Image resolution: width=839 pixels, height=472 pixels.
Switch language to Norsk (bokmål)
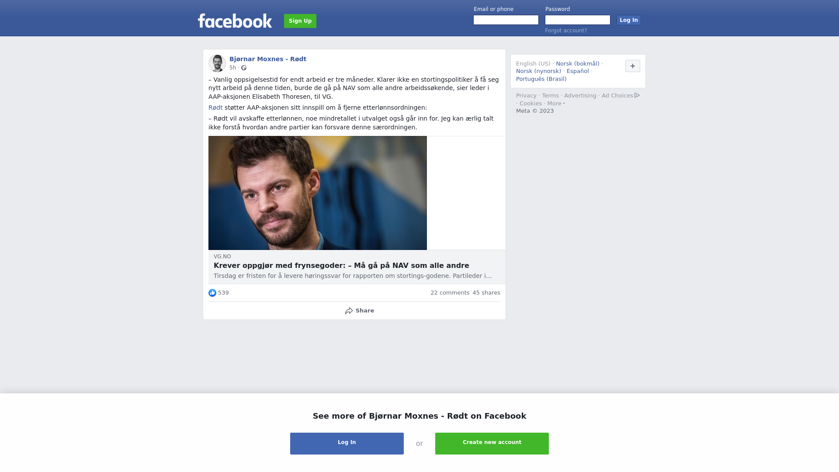tap(578, 64)
